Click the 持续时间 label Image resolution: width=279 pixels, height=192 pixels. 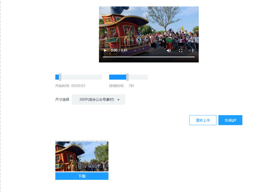pyautogui.click(x=116, y=86)
